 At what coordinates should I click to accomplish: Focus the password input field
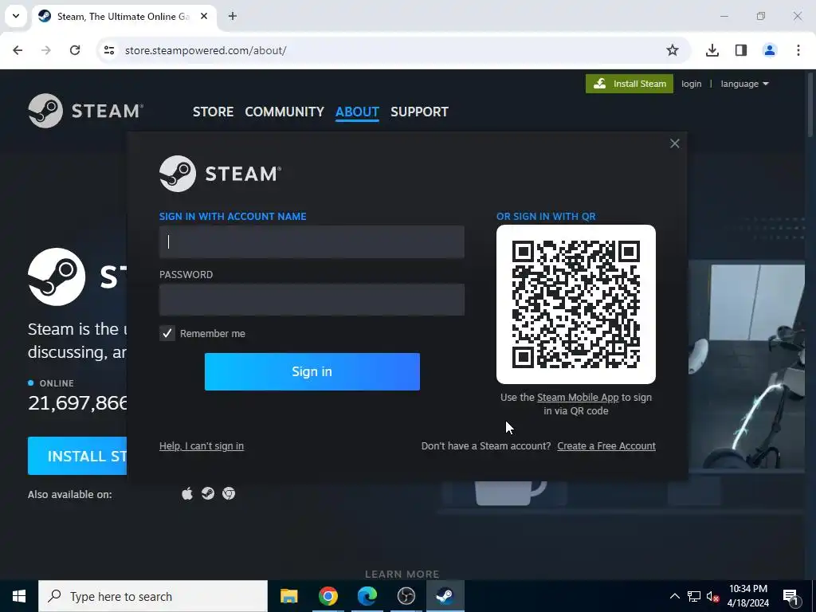[x=312, y=300]
